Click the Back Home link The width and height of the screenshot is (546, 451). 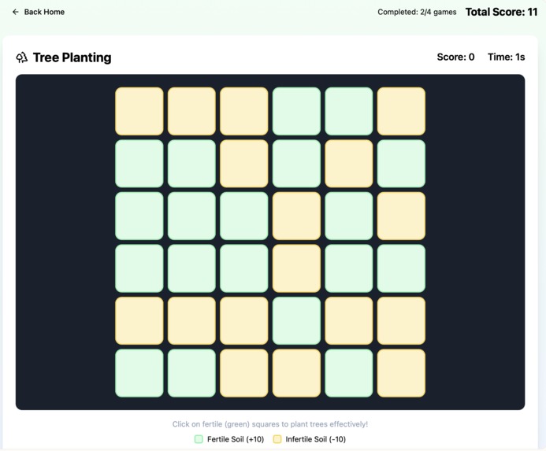pyautogui.click(x=39, y=12)
